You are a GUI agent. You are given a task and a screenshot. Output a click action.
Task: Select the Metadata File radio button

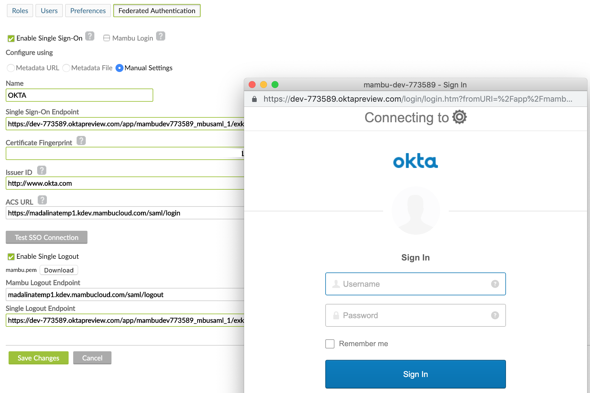tap(66, 68)
